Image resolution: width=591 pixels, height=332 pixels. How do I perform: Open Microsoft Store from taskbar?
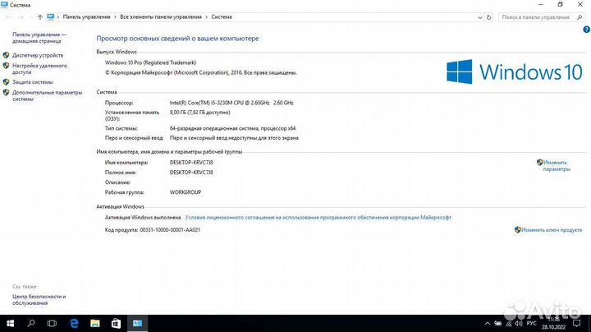116,323
